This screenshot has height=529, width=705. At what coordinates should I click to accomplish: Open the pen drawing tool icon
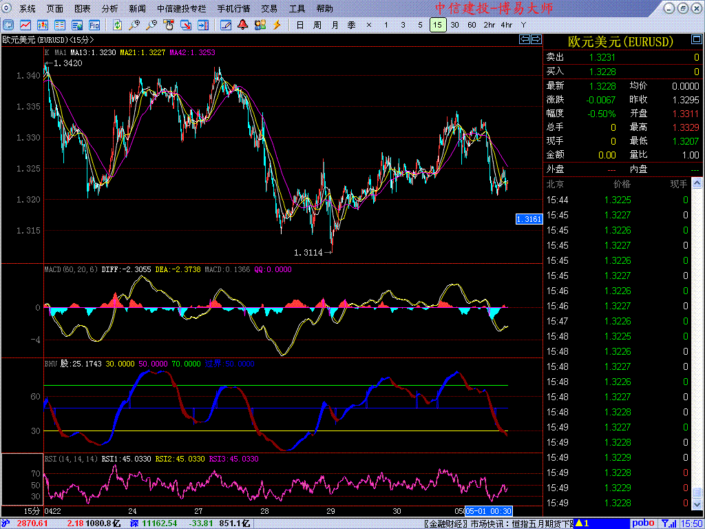[226, 25]
